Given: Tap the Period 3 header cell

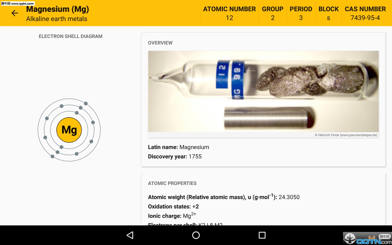Looking at the screenshot, I should [301, 13].
